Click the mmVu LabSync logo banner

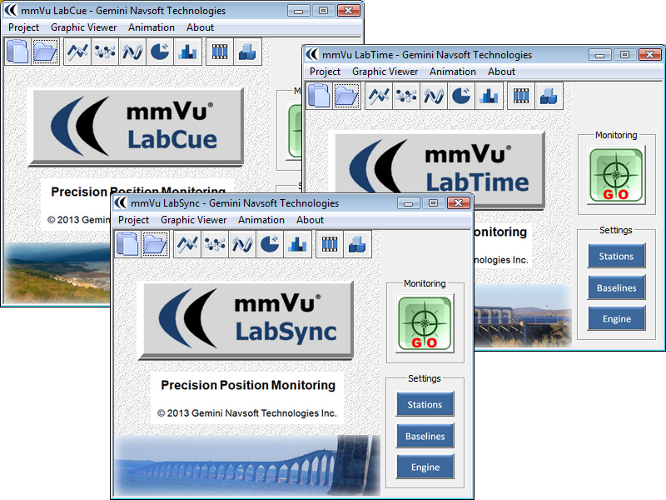click(x=246, y=320)
